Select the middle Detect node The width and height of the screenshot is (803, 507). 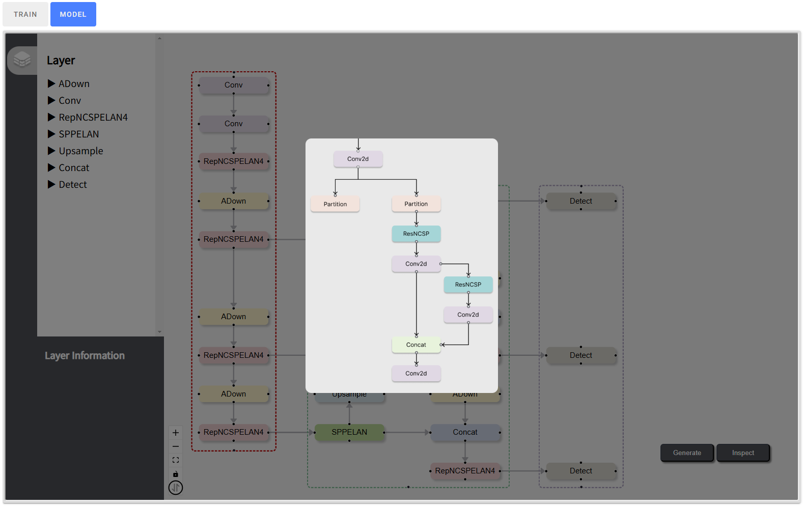(581, 355)
